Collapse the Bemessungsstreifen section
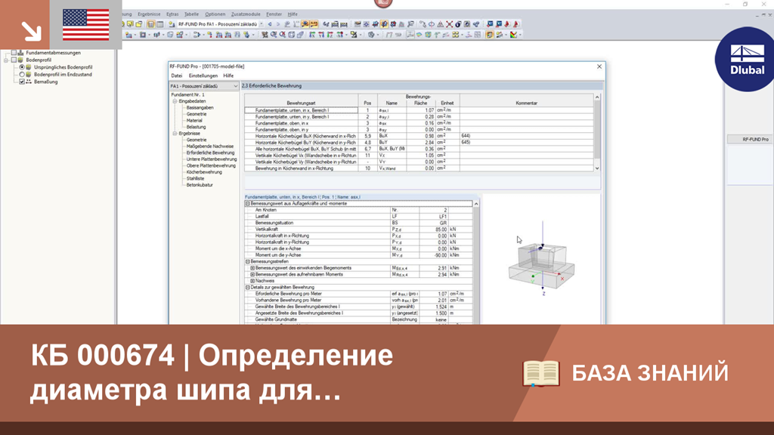 [248, 262]
